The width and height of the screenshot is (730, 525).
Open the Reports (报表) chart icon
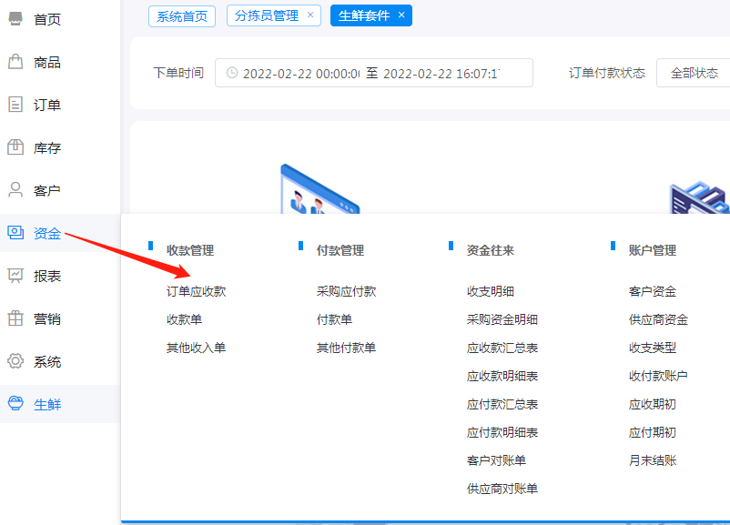(15, 276)
